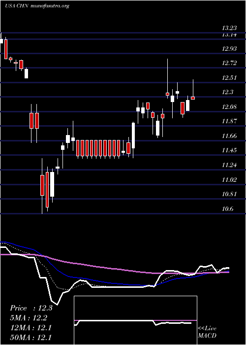
Task: Click the 10.6 price axis label
Action: [x=228, y=209]
